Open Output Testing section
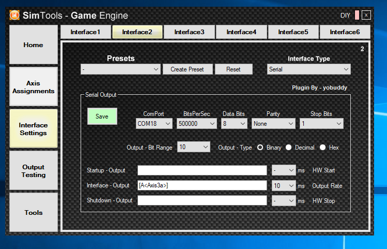 point(34,171)
